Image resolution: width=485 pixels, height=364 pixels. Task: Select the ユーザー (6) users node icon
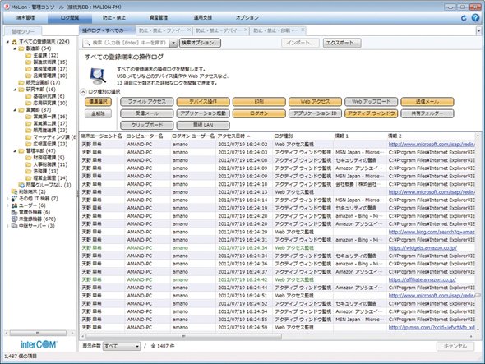click(14, 205)
